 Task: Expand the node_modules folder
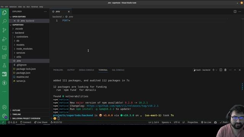tap(24, 49)
